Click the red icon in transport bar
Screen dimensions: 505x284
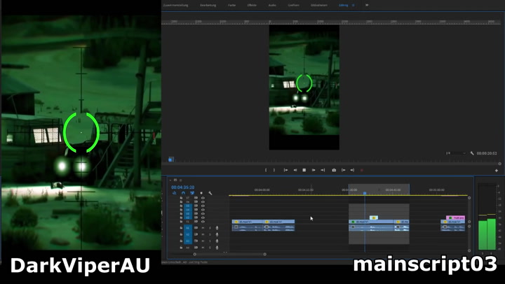[362, 170]
